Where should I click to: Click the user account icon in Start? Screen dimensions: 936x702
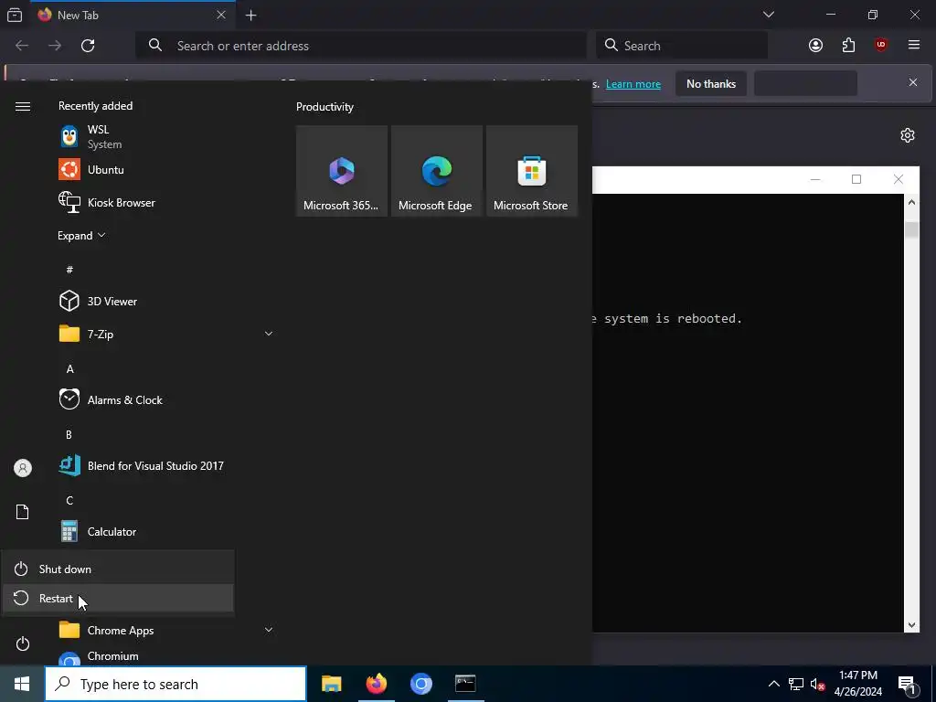coord(23,468)
